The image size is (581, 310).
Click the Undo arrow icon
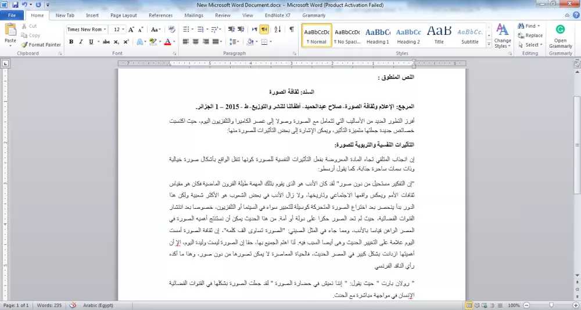24,5
